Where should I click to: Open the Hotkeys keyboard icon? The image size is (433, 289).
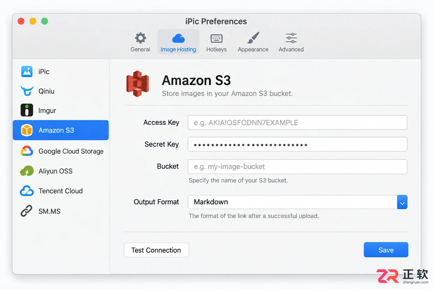coord(216,39)
